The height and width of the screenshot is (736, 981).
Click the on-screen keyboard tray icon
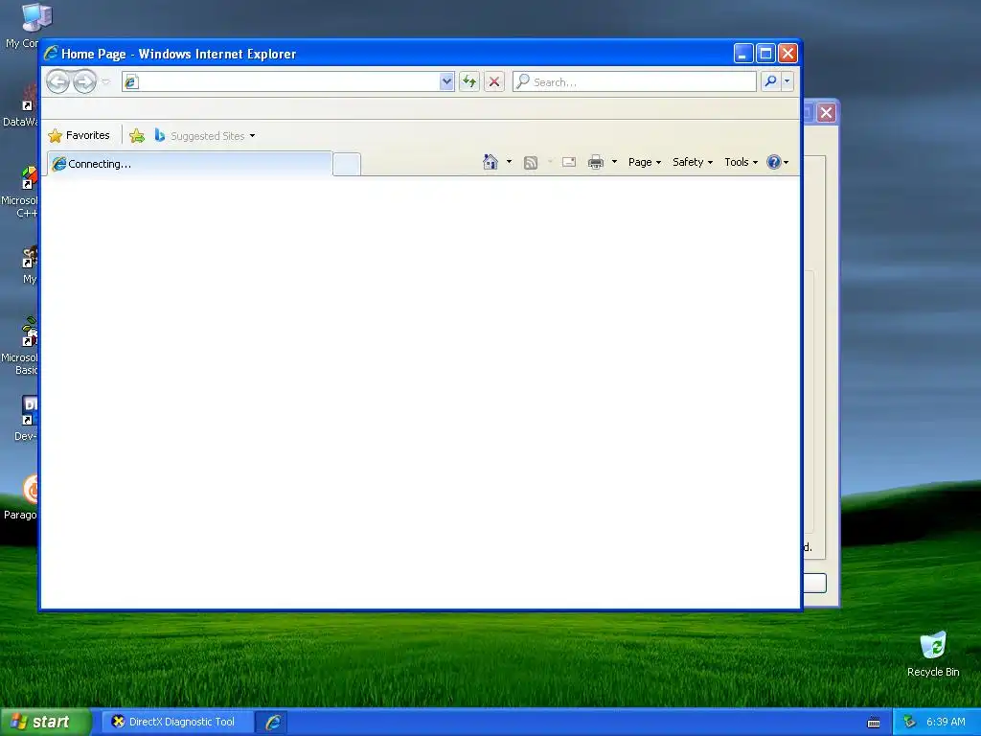(x=874, y=723)
